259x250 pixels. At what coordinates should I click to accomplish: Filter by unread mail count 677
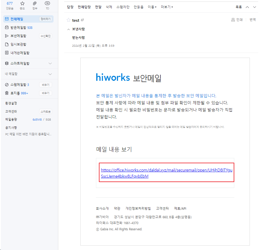coord(10,6)
